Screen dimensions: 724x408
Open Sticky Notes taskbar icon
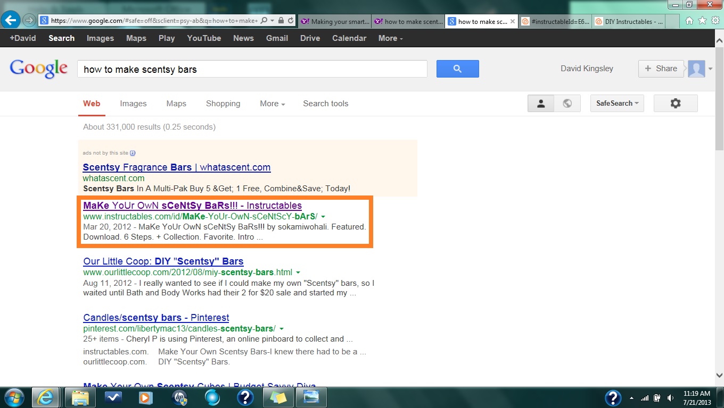click(x=278, y=397)
